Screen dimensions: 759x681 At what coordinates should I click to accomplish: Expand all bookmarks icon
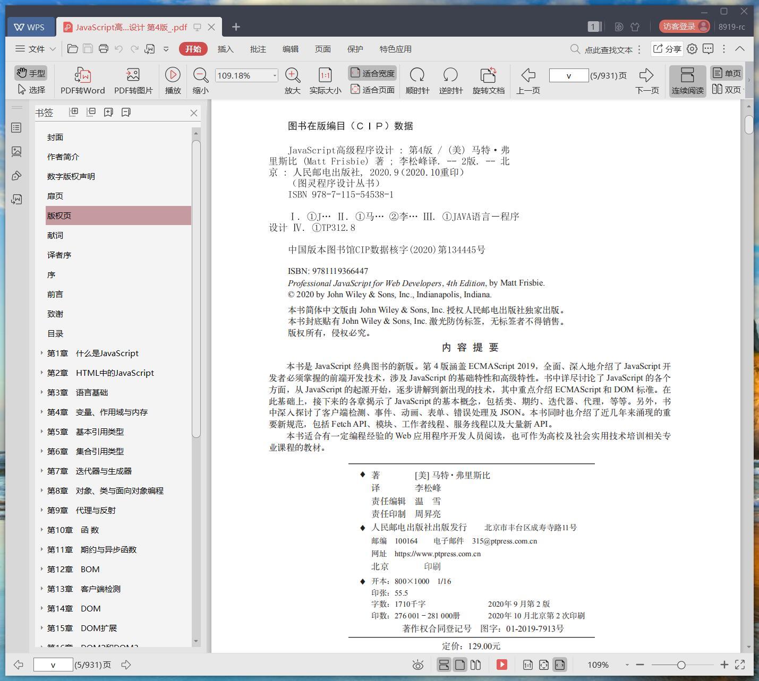(x=73, y=112)
